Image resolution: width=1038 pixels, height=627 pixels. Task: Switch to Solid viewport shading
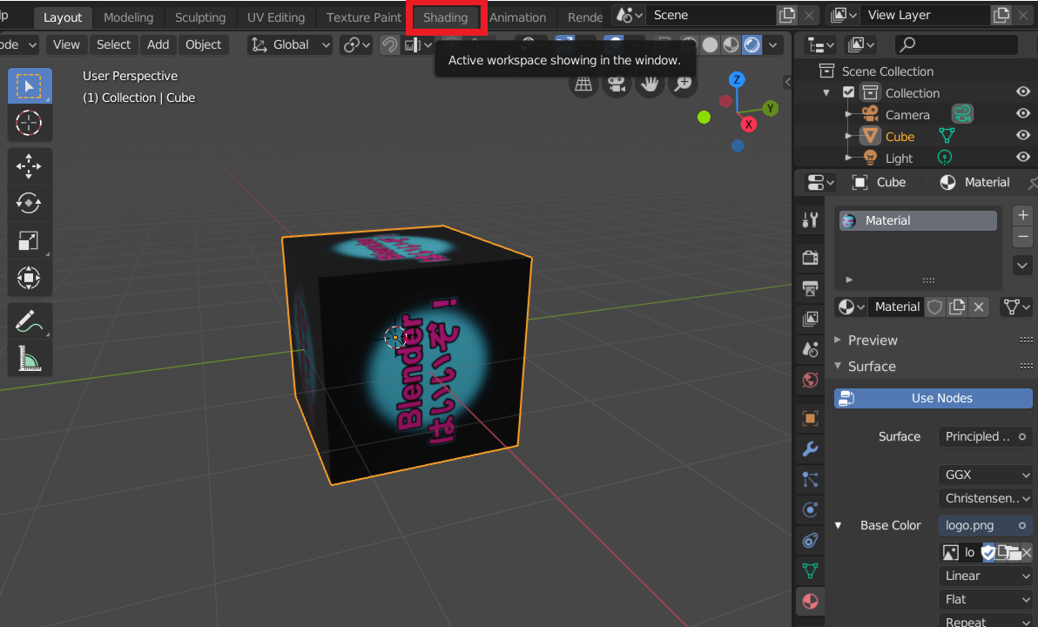[710, 45]
